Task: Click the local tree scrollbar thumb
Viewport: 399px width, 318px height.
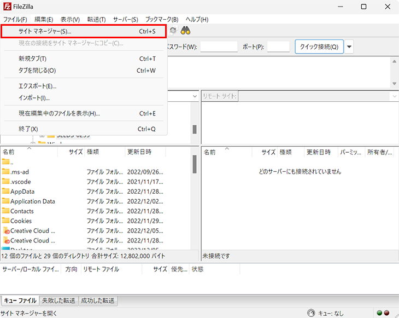Action: tap(195, 129)
